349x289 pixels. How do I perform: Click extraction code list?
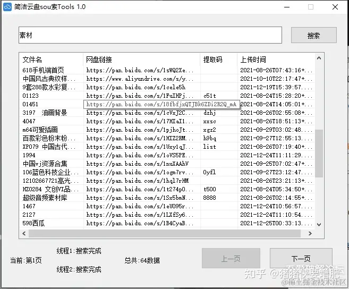click(x=209, y=147)
